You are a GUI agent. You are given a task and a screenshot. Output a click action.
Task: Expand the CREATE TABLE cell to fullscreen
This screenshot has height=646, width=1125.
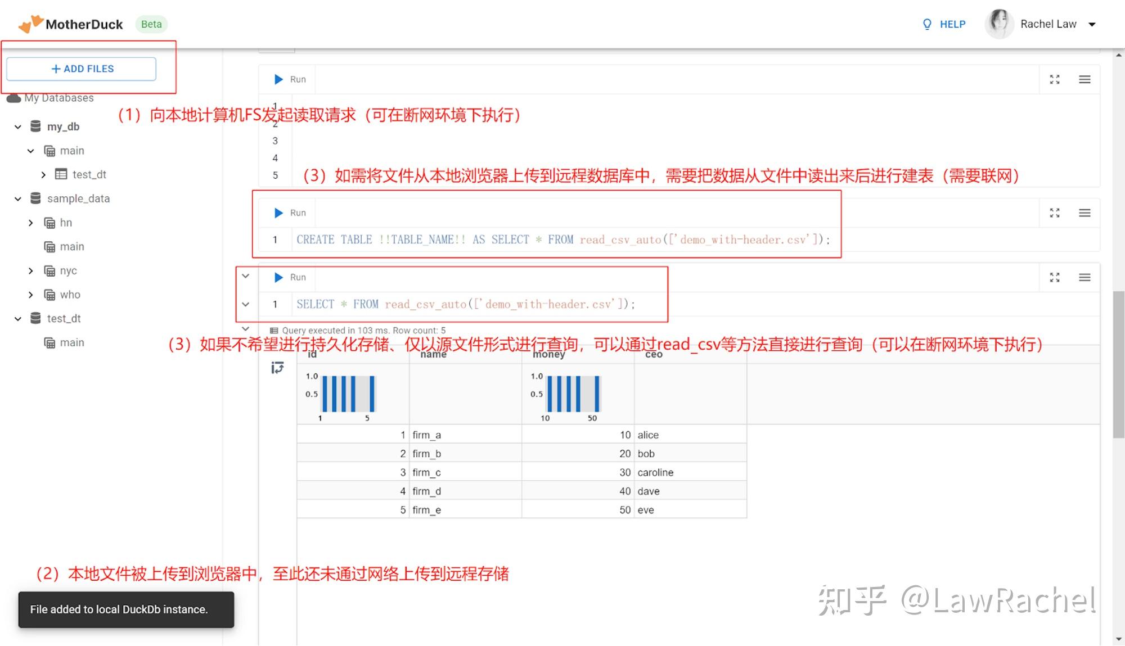[1055, 213]
